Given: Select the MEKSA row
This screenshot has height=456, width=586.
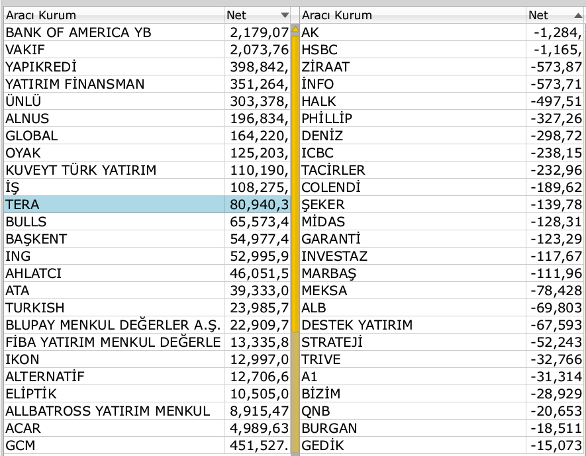Looking at the screenshot, I should pos(442,291).
